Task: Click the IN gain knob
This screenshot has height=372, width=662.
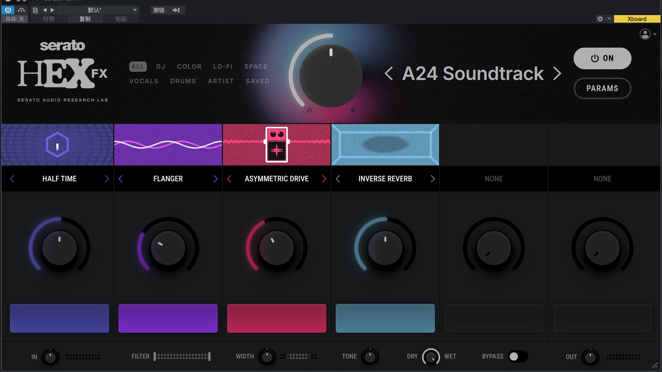Action: [x=50, y=357]
